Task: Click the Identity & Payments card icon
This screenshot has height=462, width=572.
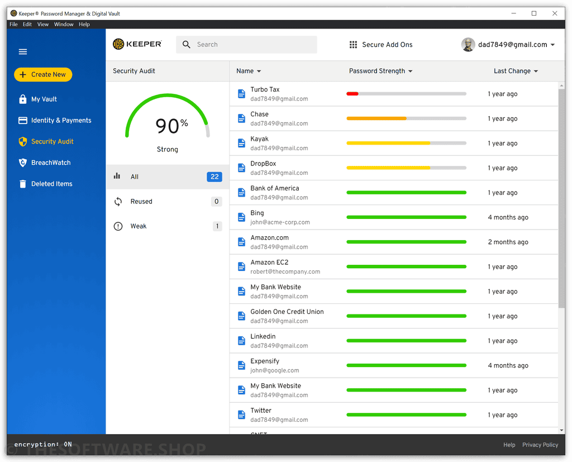Action: tap(22, 121)
